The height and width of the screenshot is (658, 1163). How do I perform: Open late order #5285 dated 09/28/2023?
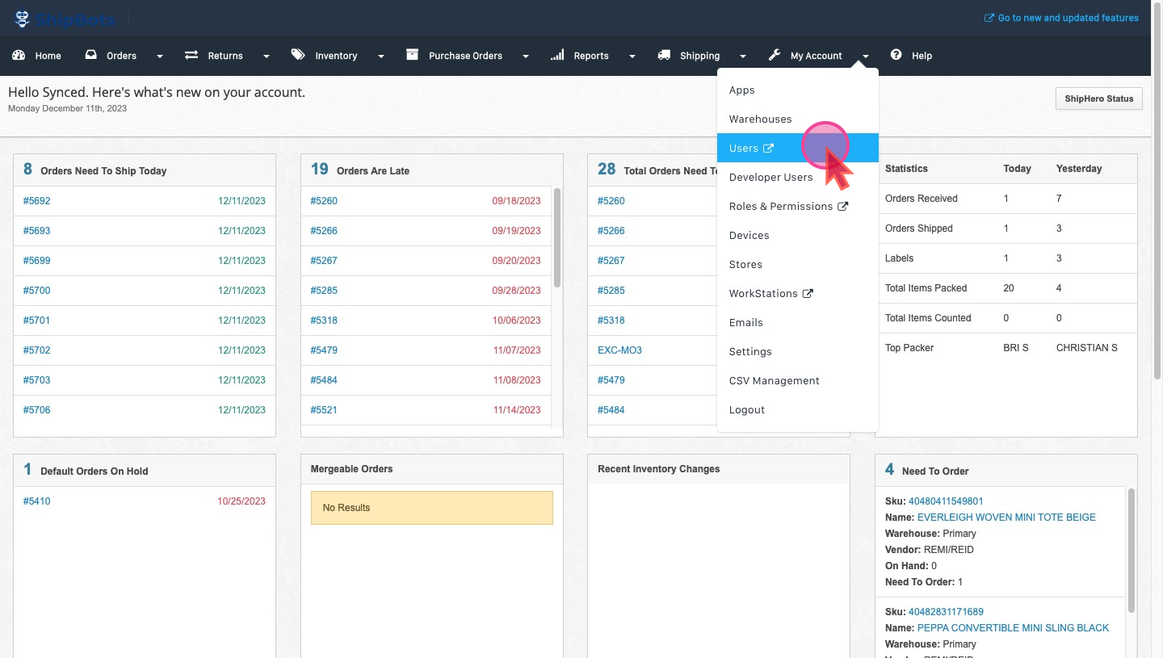(324, 291)
